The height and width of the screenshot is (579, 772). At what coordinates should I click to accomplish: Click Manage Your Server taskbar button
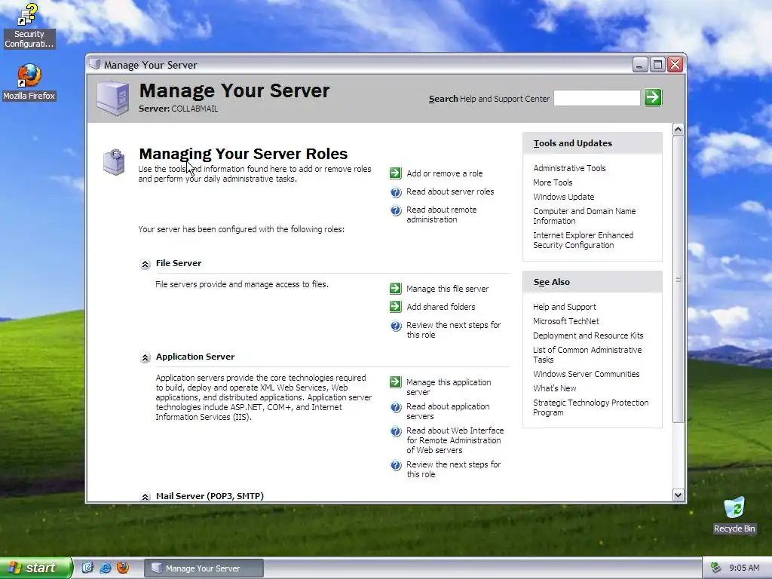click(204, 568)
